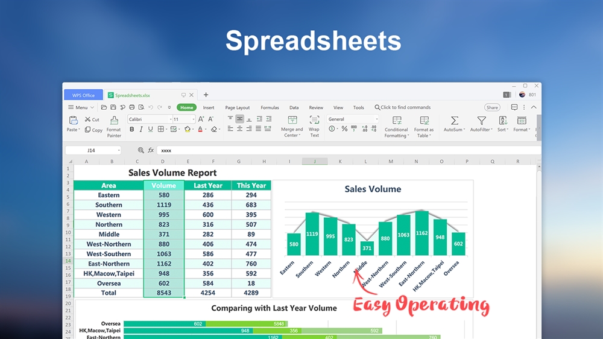
Task: Decrease font size with smaller A icon
Action: point(210,119)
